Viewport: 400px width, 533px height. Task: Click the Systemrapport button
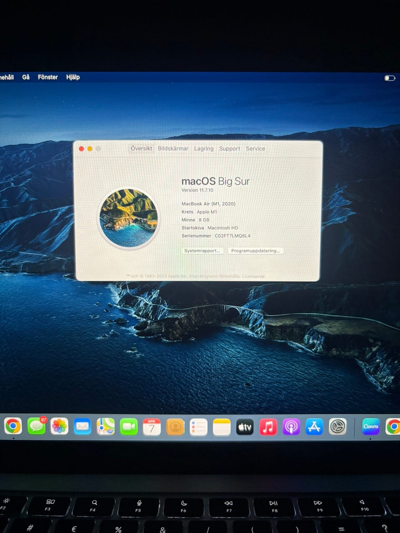pos(202,251)
